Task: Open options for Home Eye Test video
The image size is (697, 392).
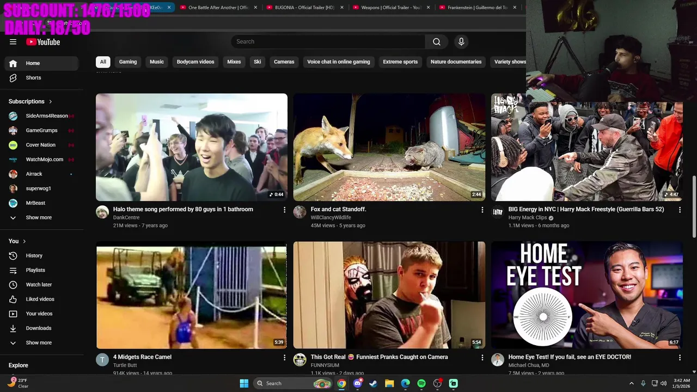Action: (680, 357)
